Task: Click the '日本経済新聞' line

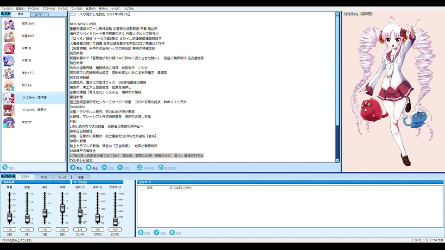Action: pyautogui.click(x=79, y=77)
